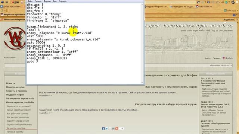Open 'Скрипт свободной камеры' submenu link
The height and width of the screenshot is (134, 239).
19,124
